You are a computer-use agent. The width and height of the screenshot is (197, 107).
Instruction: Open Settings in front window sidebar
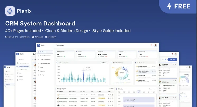pos(41,75)
